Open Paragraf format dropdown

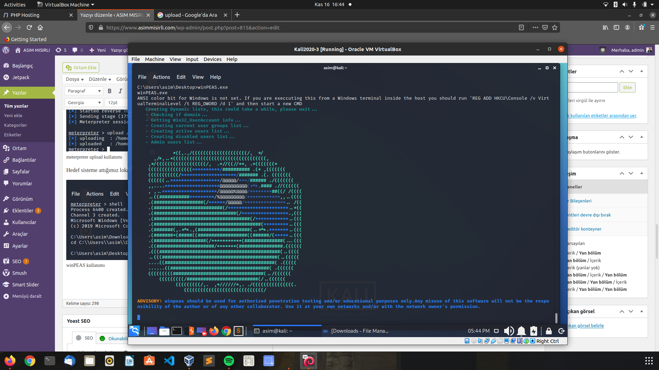[83, 91]
